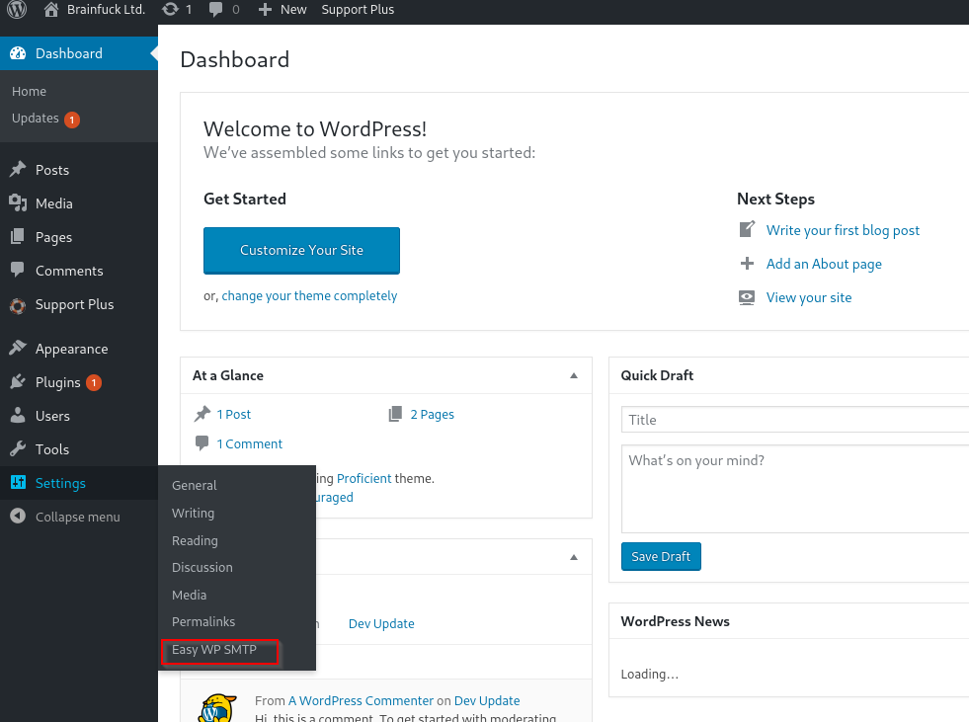Screen dimensions: 969x722
Task: Toggle the Activity panel arrow below At a Glance
Action: [573, 557]
